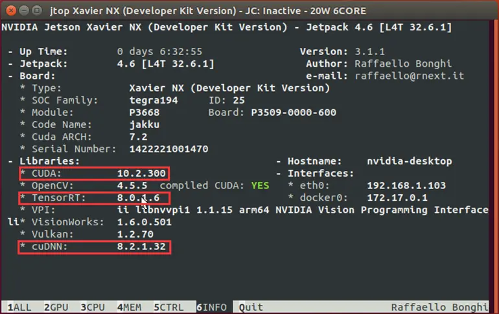Screen dimensions: 499x314
Task: Open the 3CPU tab
Action: (x=92, y=308)
